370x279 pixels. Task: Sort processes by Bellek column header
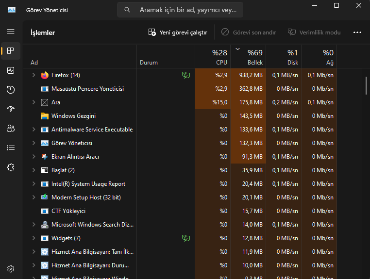click(249, 57)
